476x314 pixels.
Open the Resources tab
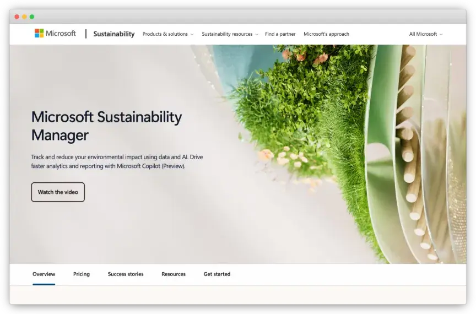[174, 274]
